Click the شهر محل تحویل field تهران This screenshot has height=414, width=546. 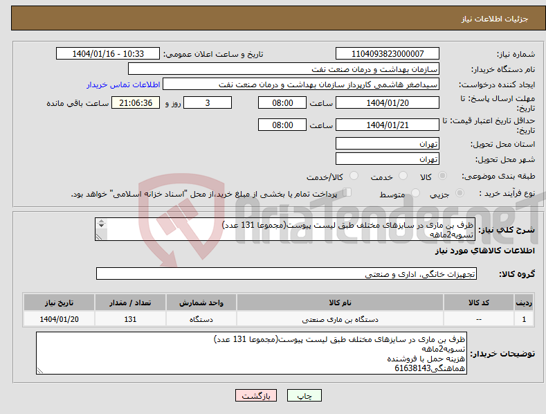(x=388, y=159)
